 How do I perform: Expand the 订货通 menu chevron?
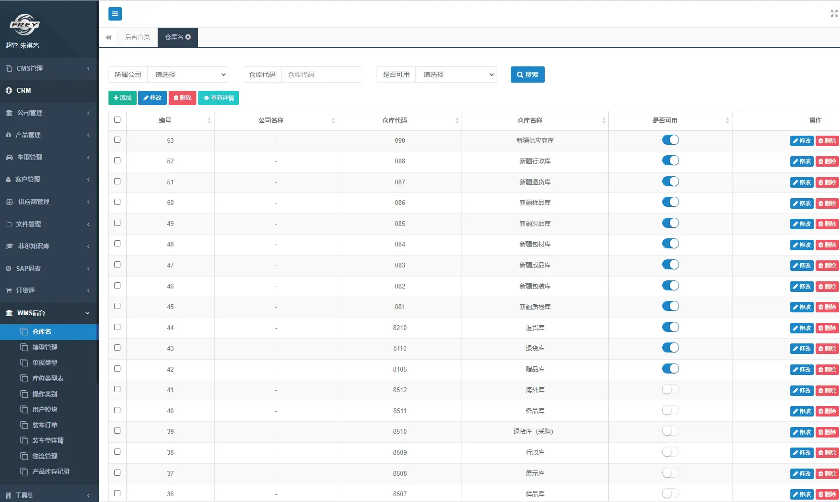88,291
